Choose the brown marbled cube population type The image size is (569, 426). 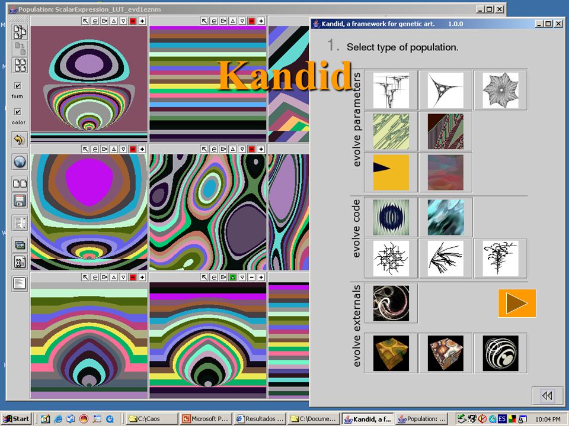pyautogui.click(x=446, y=353)
